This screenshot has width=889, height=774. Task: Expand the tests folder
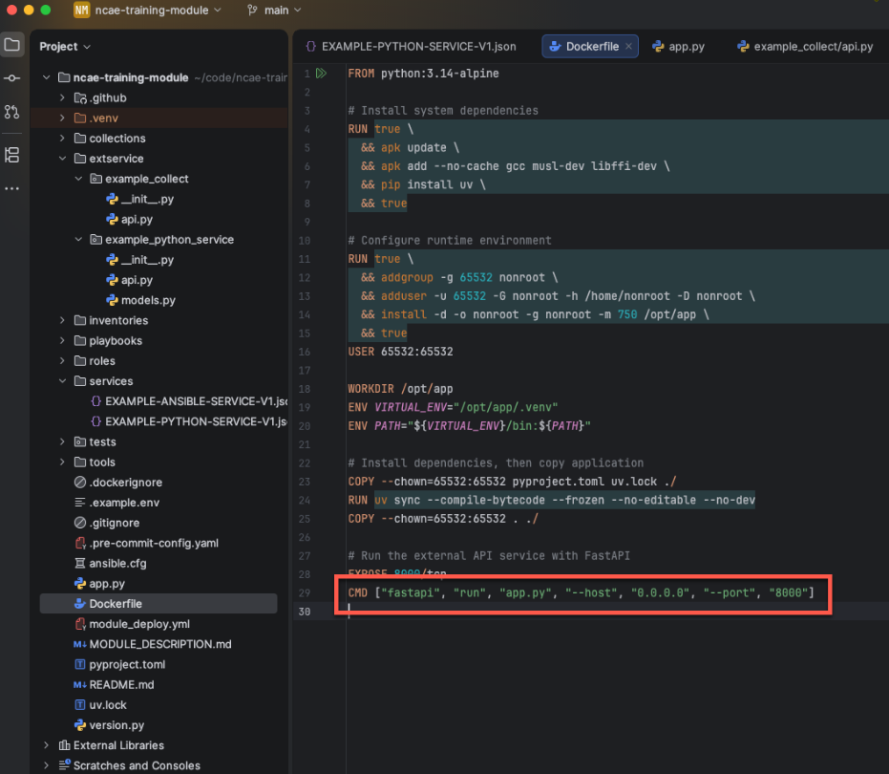point(62,441)
